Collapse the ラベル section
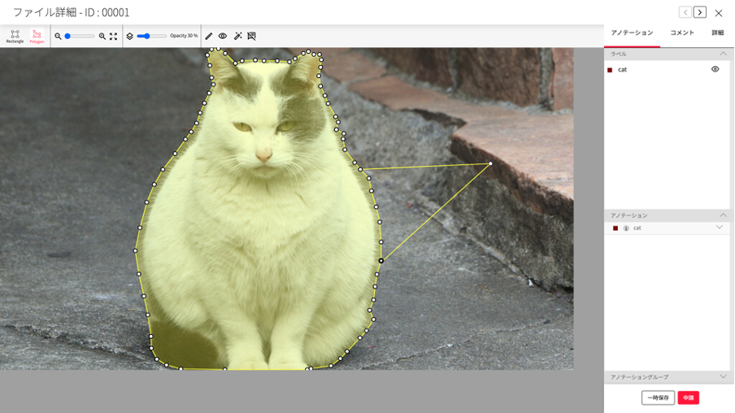The width and height of the screenshot is (735, 413). 723,54
